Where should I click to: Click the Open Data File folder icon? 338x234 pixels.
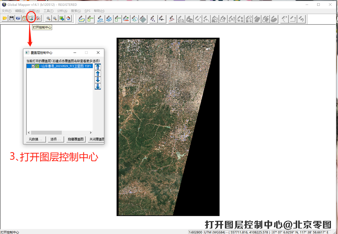coord(5,18)
